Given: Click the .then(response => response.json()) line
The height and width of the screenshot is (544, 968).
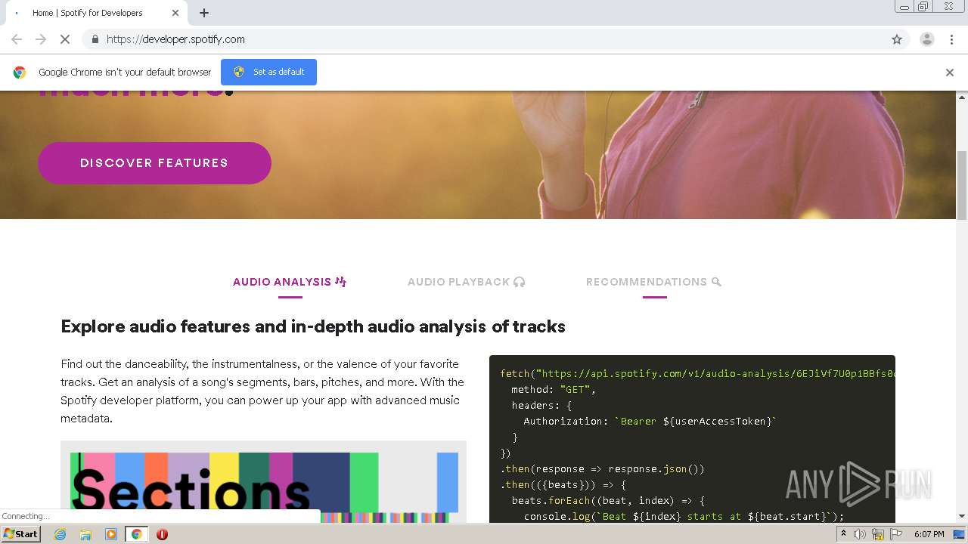Looking at the screenshot, I should click(x=602, y=468).
